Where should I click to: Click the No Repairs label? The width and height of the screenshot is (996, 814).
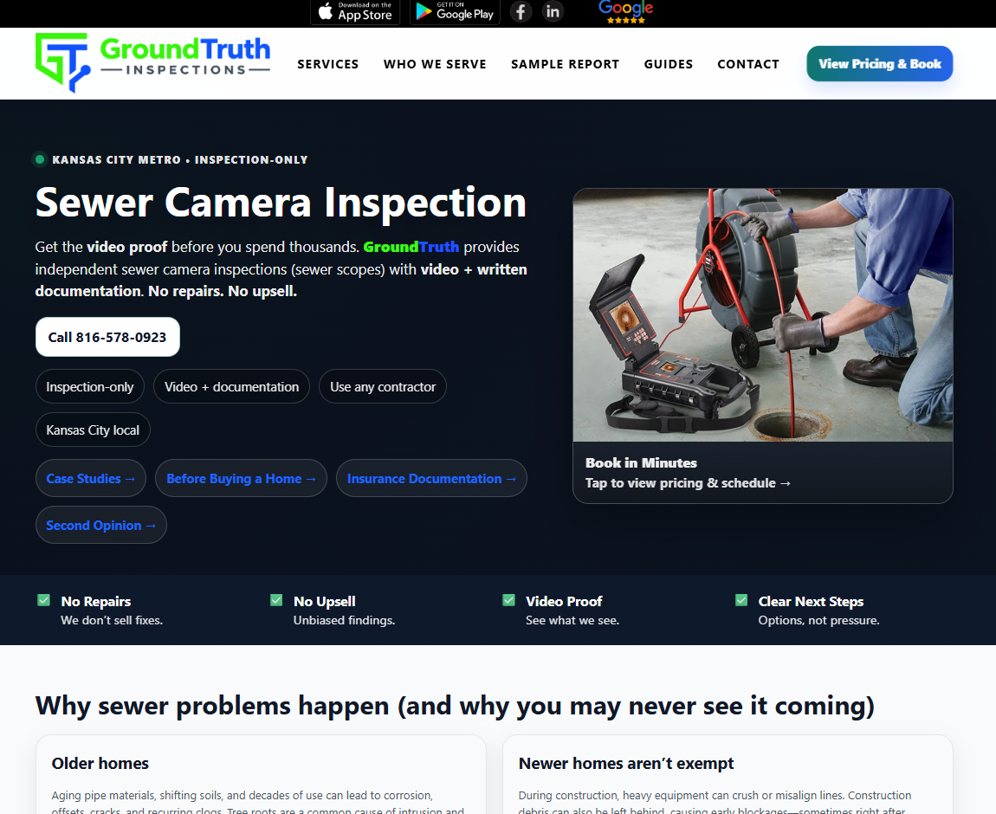(96, 601)
